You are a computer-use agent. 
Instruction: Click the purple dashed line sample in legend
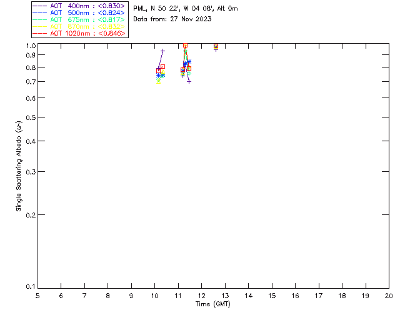pos(39,6)
